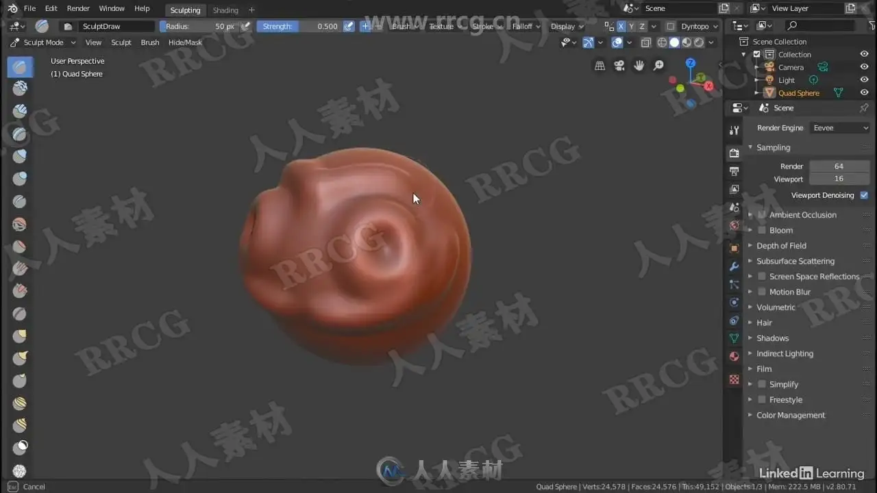Click the pan hand icon in viewport
The width and height of the screenshot is (877, 493).
coord(639,66)
